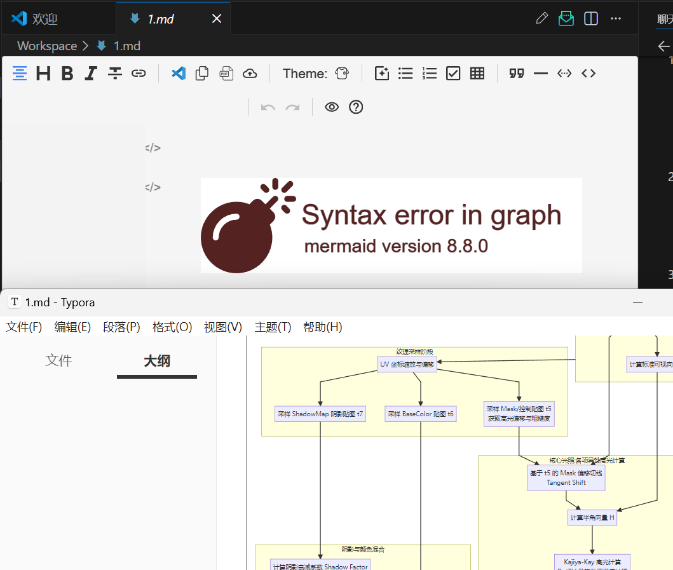Image resolution: width=673 pixels, height=570 pixels.
Task: Click the pencil edit icon in tab bar
Action: [541, 18]
